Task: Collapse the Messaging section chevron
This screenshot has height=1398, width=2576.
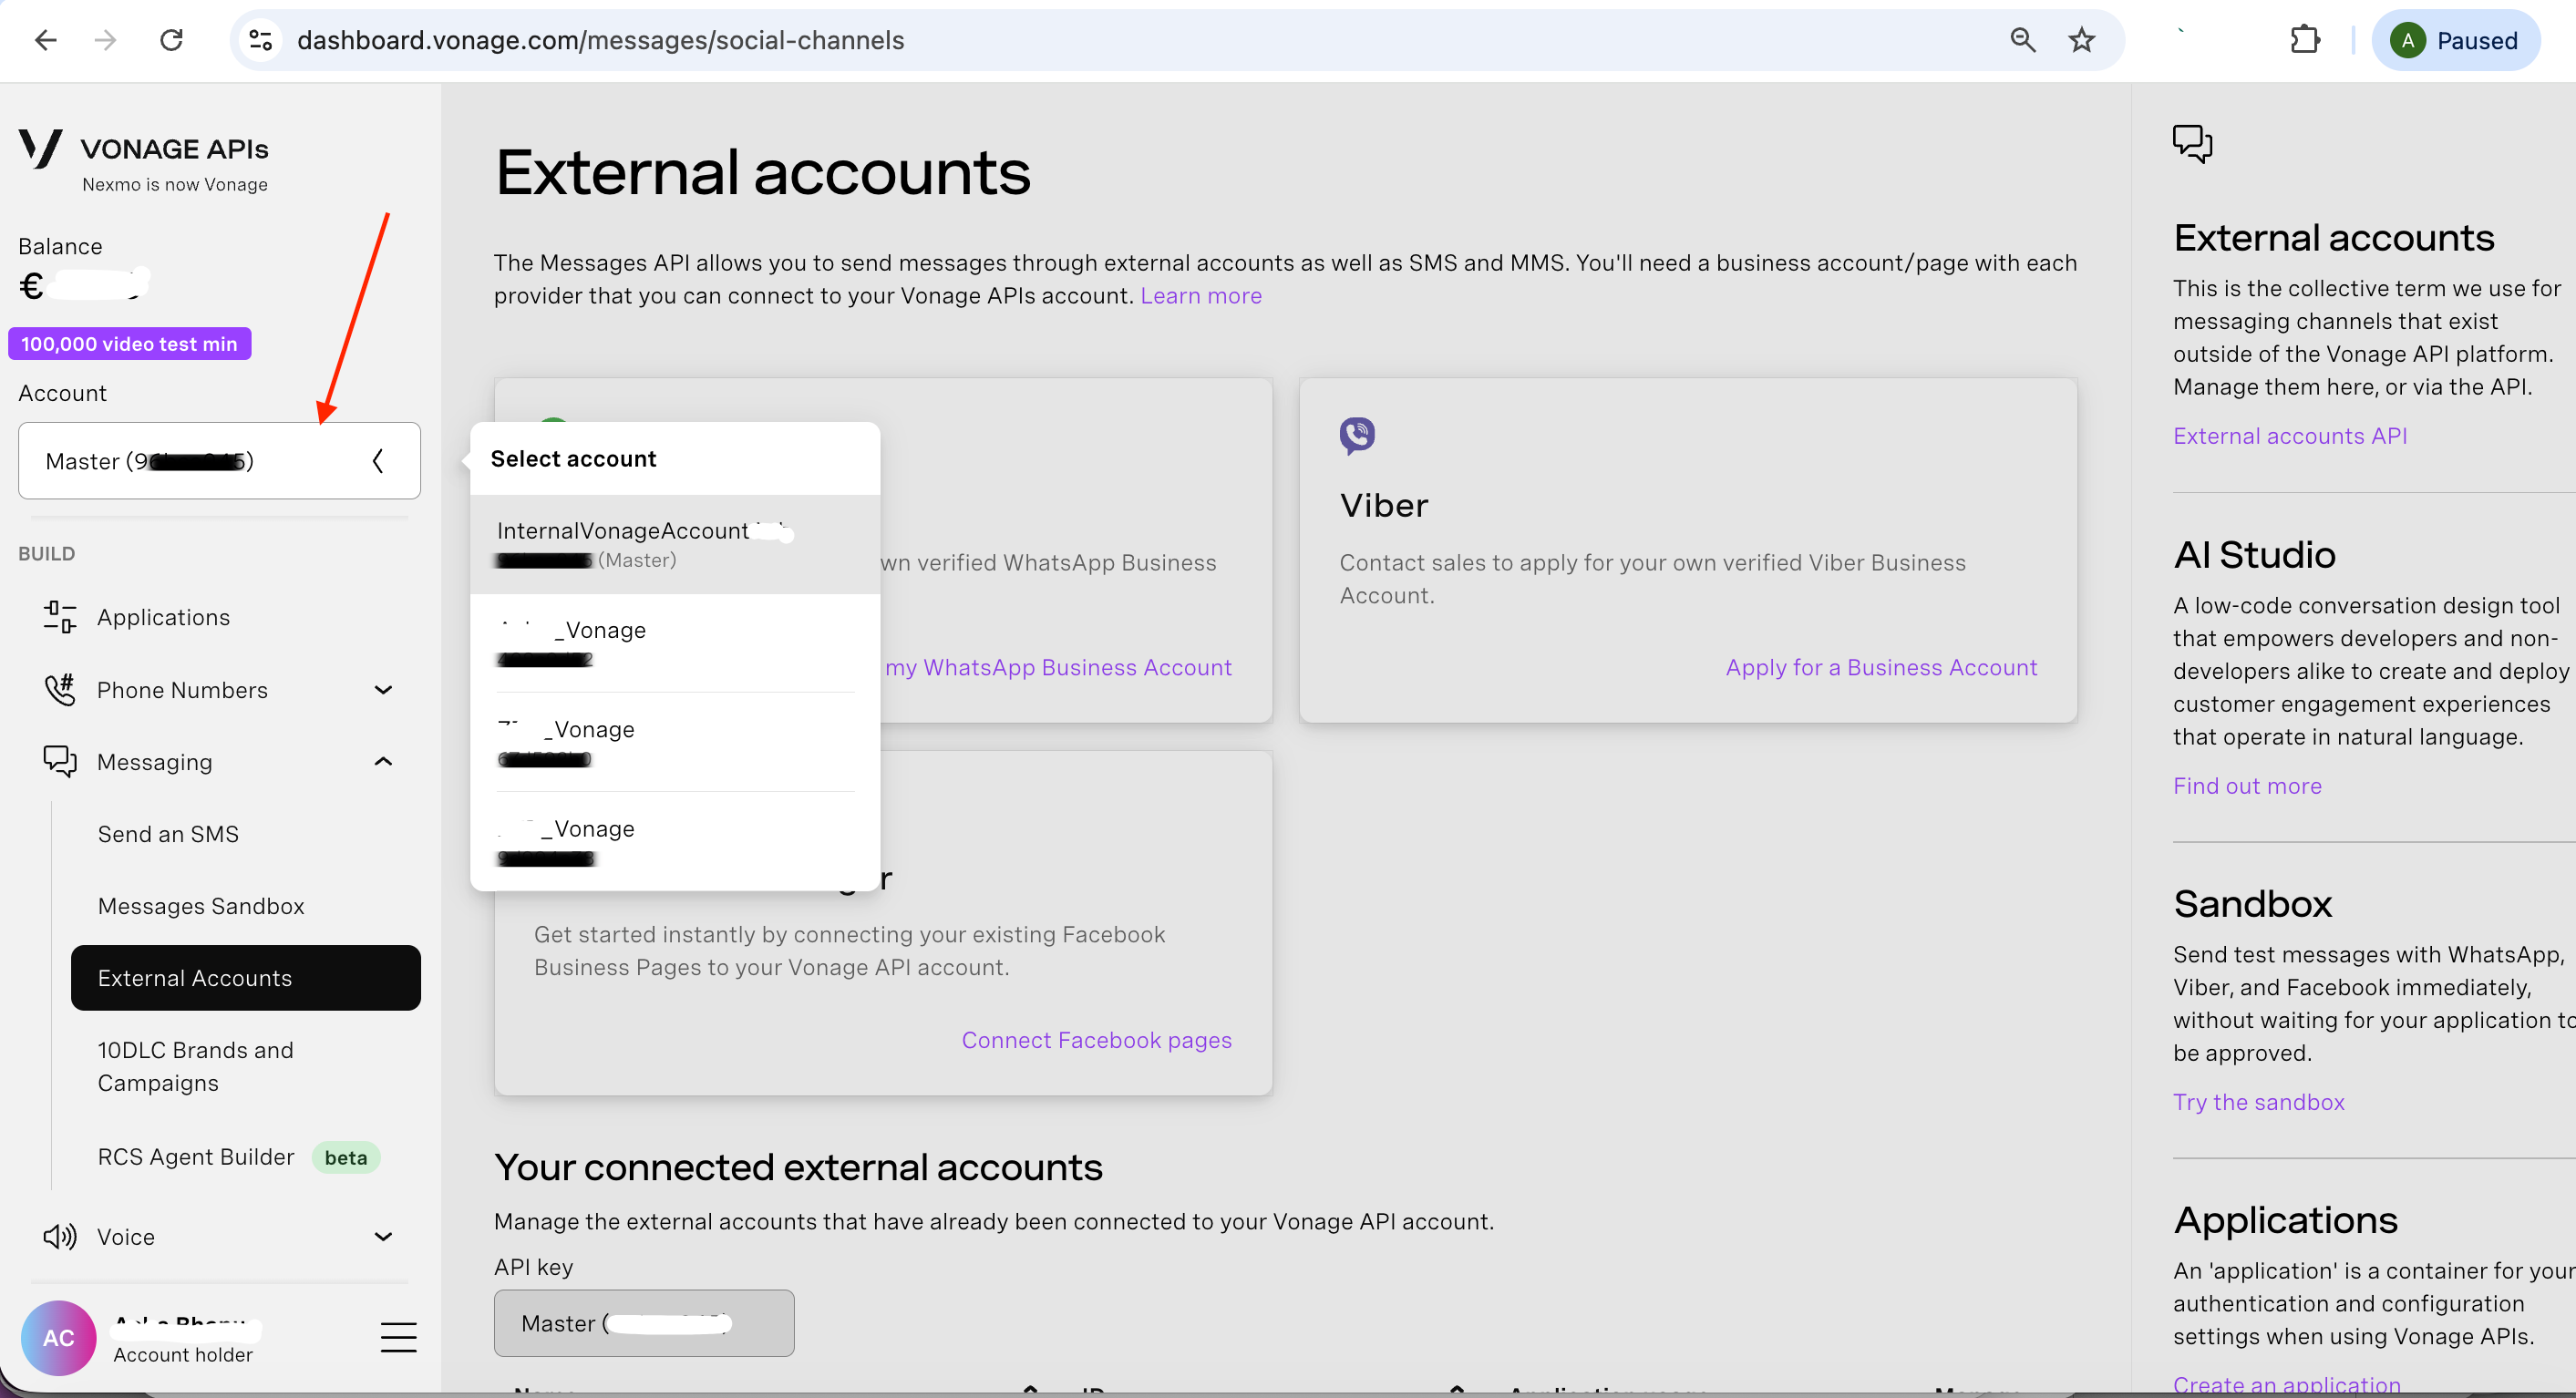Action: [383, 762]
